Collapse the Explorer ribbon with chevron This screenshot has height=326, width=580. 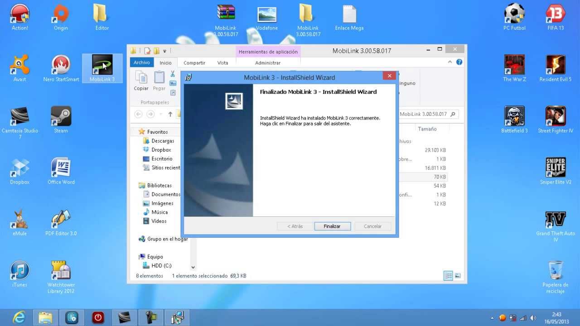tap(450, 62)
